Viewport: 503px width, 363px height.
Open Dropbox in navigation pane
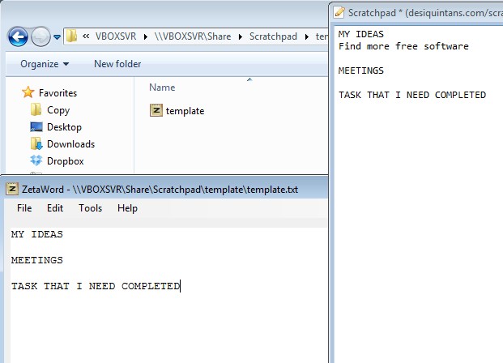66,161
